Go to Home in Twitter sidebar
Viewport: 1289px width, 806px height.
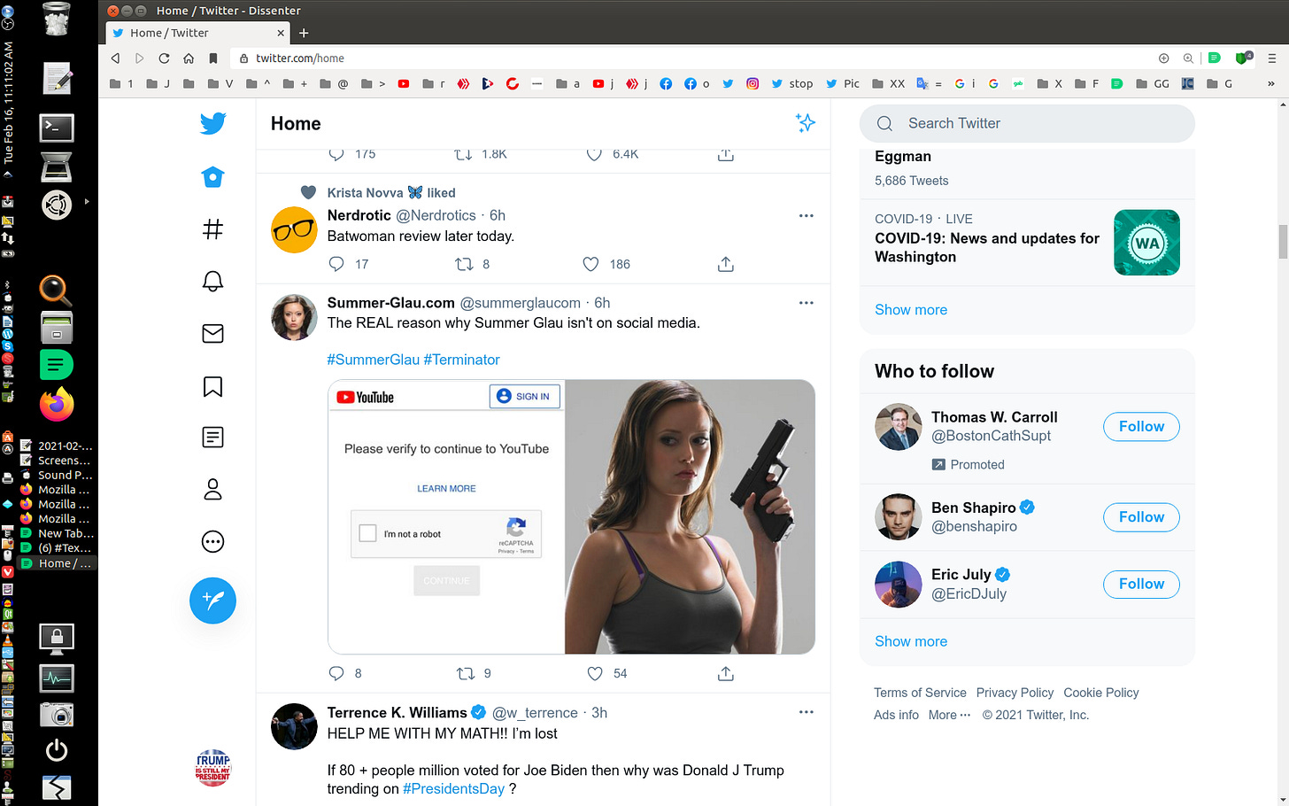coord(212,177)
